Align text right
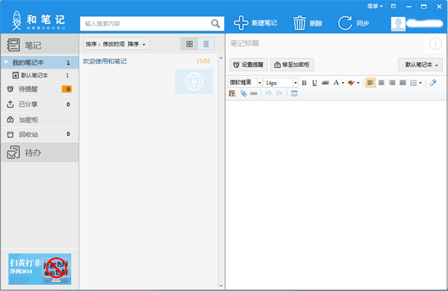The height and width of the screenshot is (291, 448). point(392,83)
